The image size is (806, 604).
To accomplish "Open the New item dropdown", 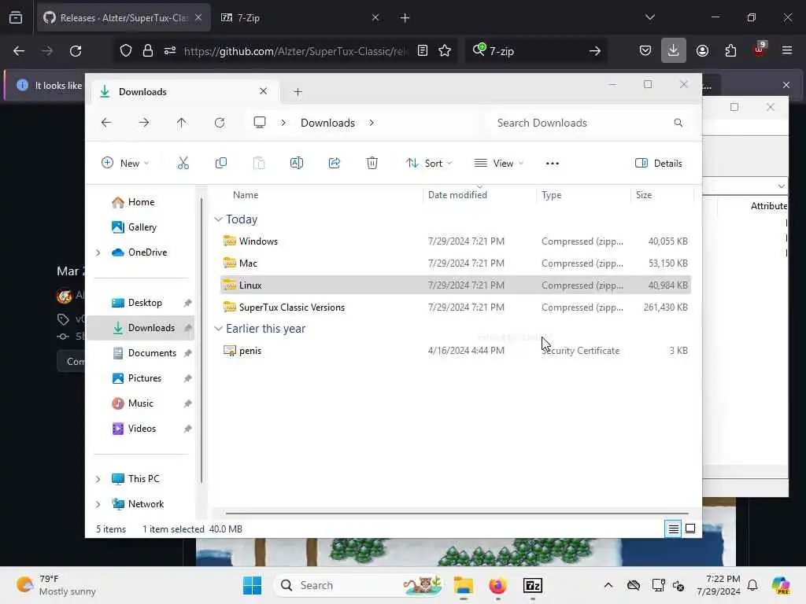I will point(125,164).
